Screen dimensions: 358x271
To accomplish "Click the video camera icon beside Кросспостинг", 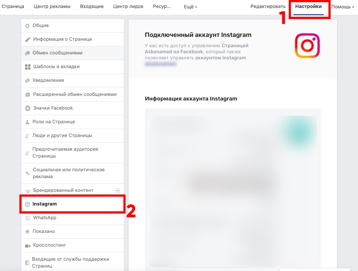I will tap(28, 246).
